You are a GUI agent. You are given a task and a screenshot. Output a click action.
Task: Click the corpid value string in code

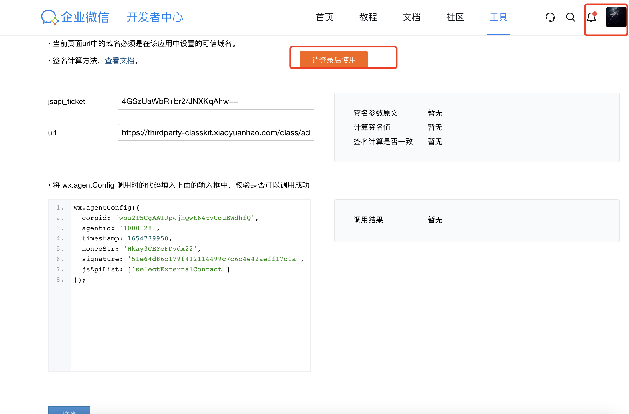click(185, 218)
